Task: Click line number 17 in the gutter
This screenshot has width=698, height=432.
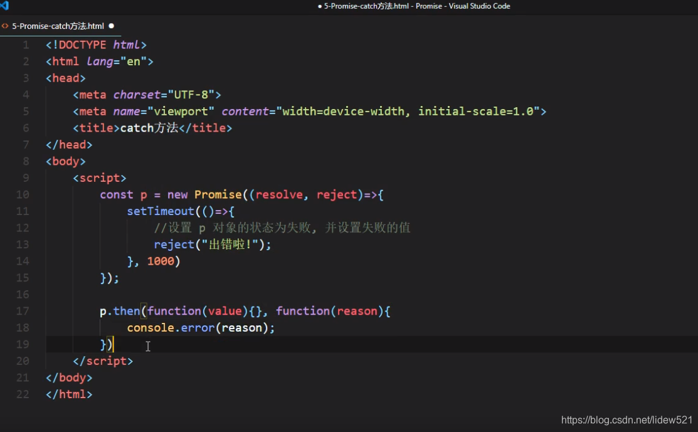Action: [x=23, y=311]
